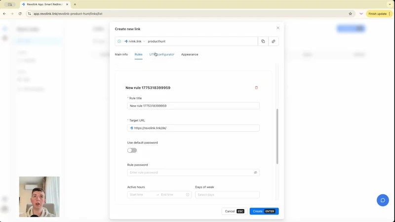Image resolution: width=395 pixels, height=222 pixels.
Task: Open the browser extension icon next to Finish update
Action: tap(361, 14)
